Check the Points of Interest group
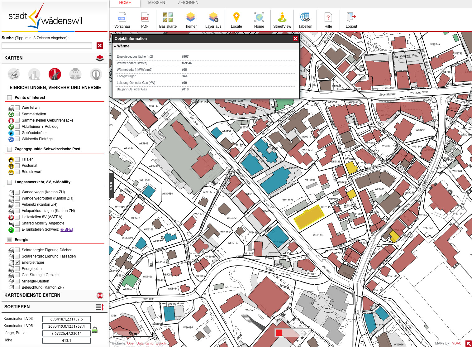Viewport: 472px width, 347px height. click(x=9, y=98)
